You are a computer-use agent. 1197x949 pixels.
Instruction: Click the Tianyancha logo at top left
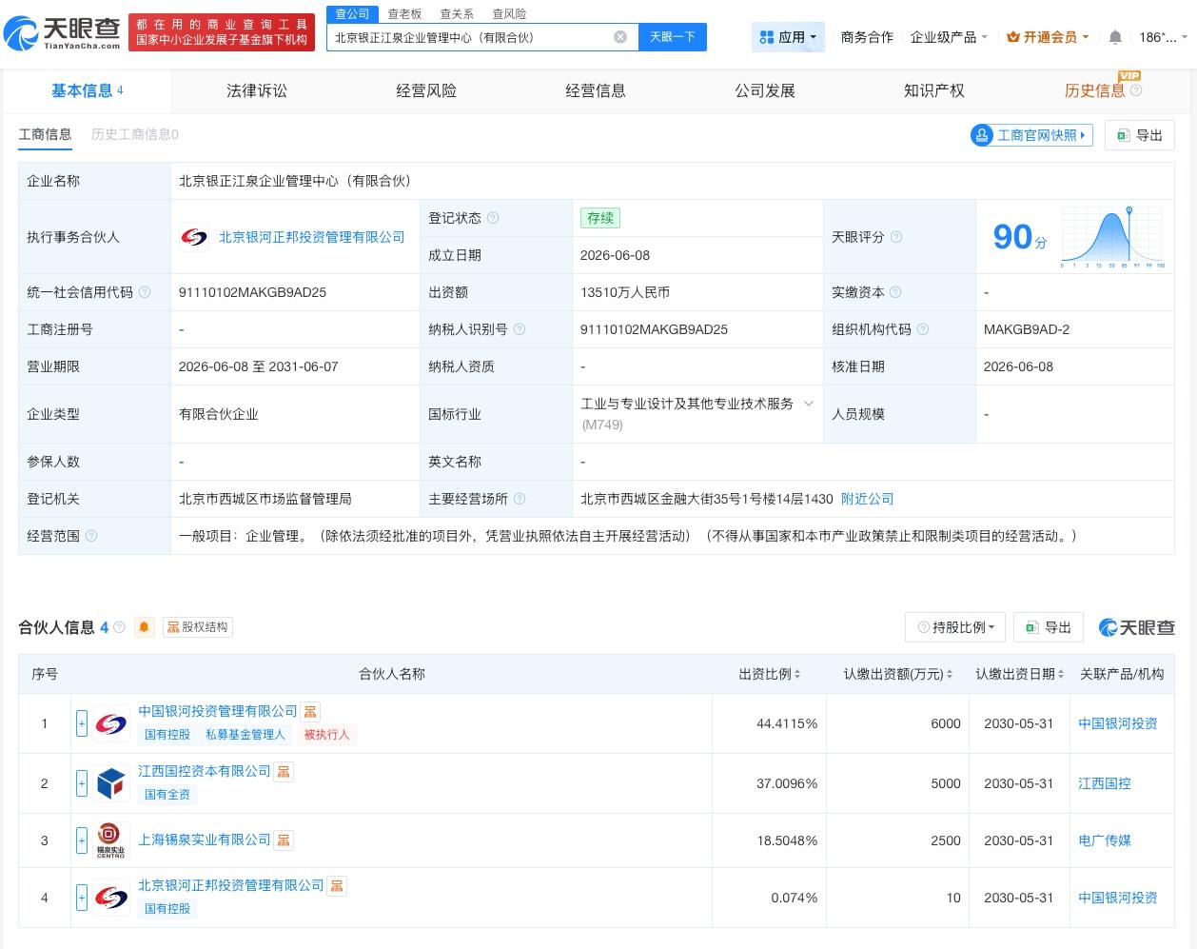tap(63, 32)
